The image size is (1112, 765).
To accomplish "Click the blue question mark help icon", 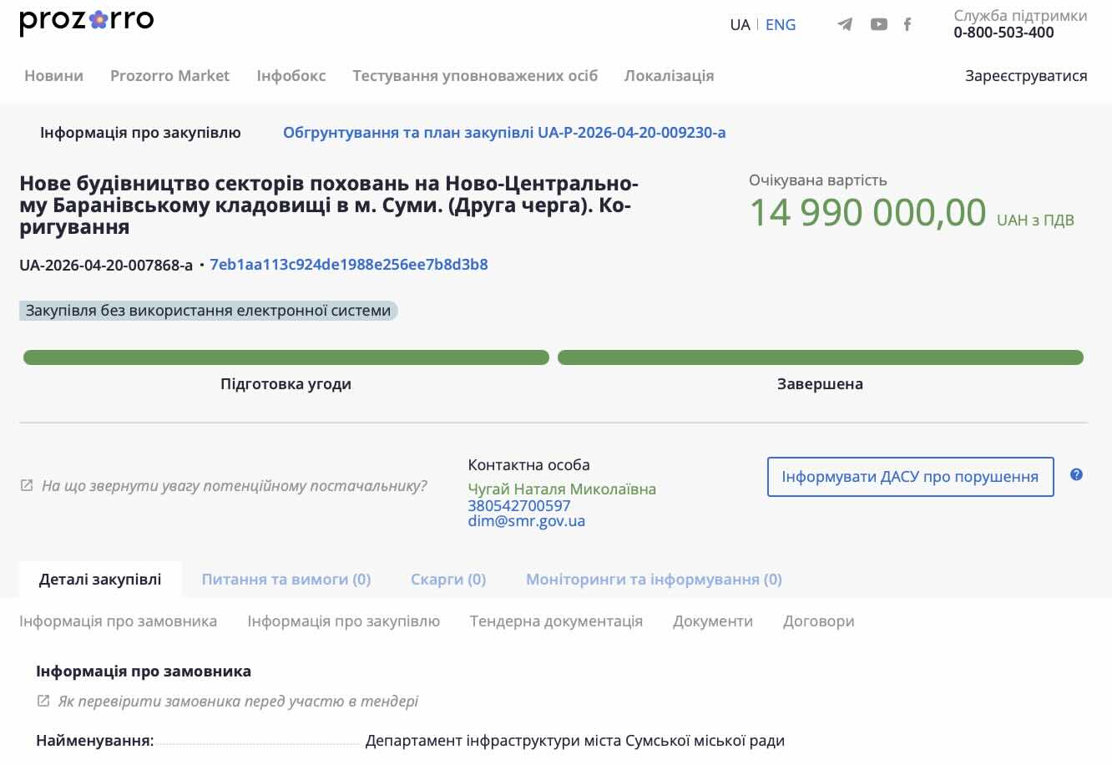I will [1076, 474].
